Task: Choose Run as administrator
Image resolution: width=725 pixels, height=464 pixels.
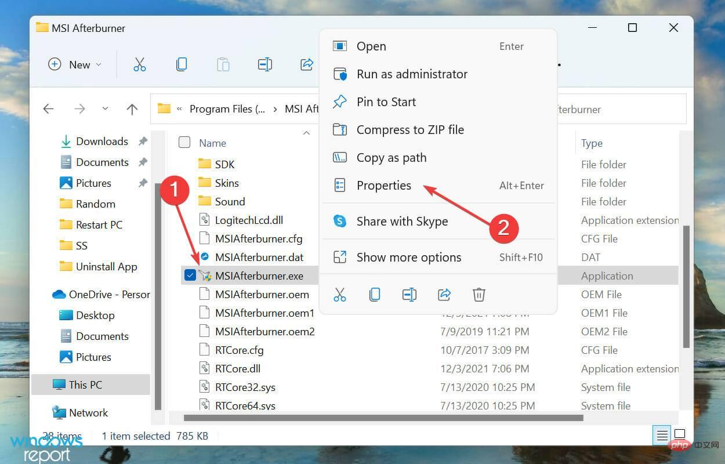Action: 412,74
